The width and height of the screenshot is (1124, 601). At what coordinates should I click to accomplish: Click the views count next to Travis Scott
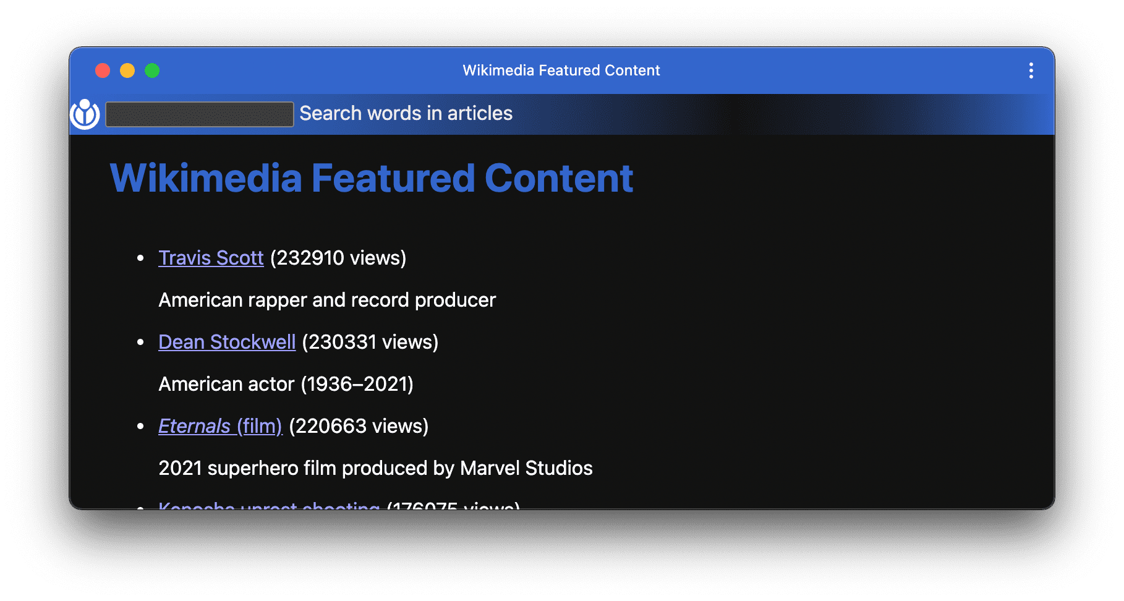(x=339, y=258)
